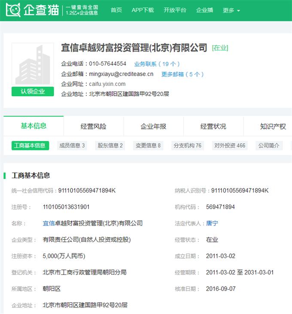Viewport: 292px width, 314px height.
Task: Click the 工商基本信息 section heading
Action: tap(30, 175)
